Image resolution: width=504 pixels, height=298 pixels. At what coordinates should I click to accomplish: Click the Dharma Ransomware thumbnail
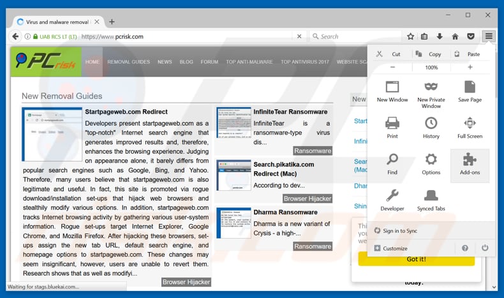tap(233, 223)
